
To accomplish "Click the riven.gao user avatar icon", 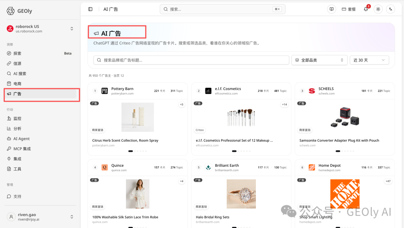I will point(11,217).
